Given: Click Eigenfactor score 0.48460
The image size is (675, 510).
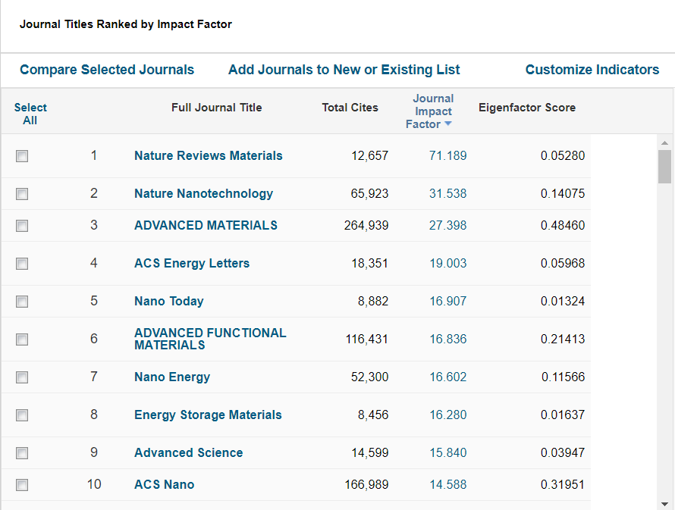Looking at the screenshot, I should click(x=563, y=225).
